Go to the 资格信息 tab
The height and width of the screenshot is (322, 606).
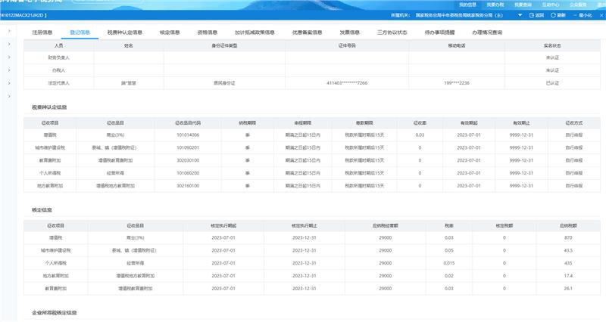[x=208, y=33]
